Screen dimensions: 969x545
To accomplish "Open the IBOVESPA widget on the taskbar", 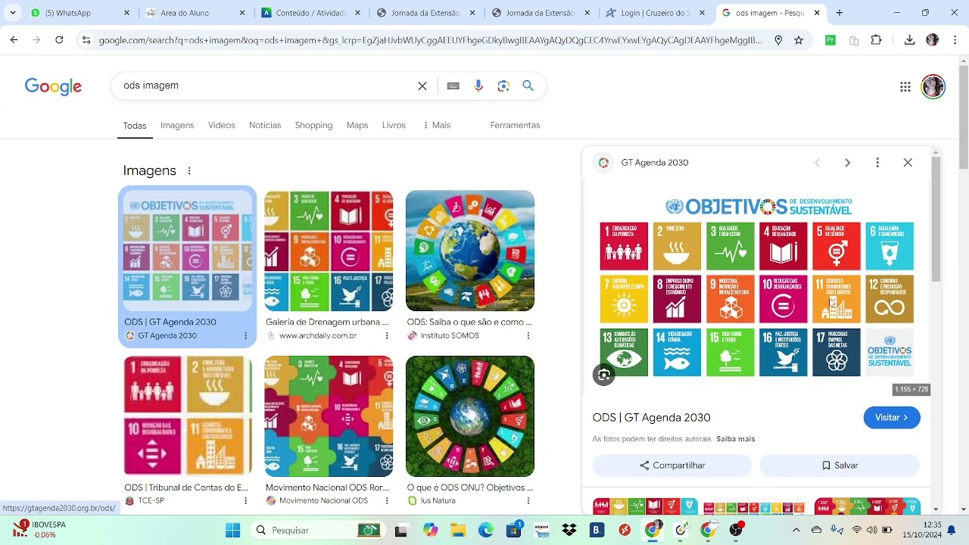I will [x=42, y=529].
